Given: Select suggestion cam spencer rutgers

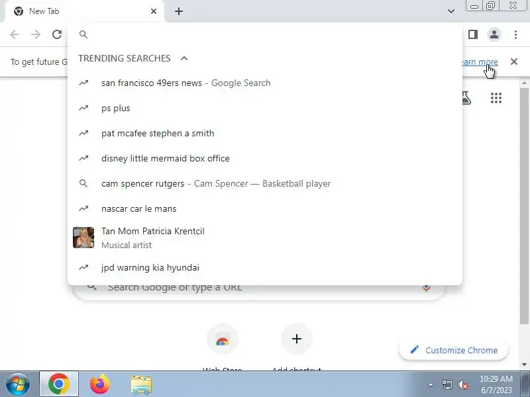Looking at the screenshot, I should point(264,183).
